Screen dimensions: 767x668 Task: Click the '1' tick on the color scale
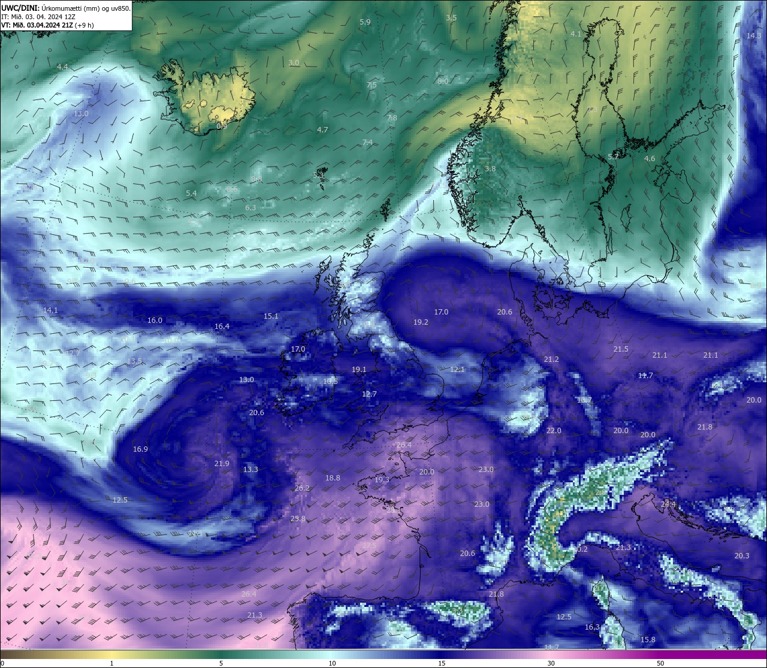(111, 663)
